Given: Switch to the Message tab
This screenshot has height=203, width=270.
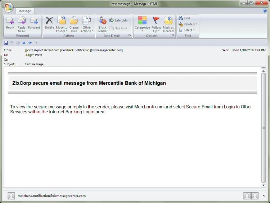Looking at the screenshot, I should click(x=24, y=11).
